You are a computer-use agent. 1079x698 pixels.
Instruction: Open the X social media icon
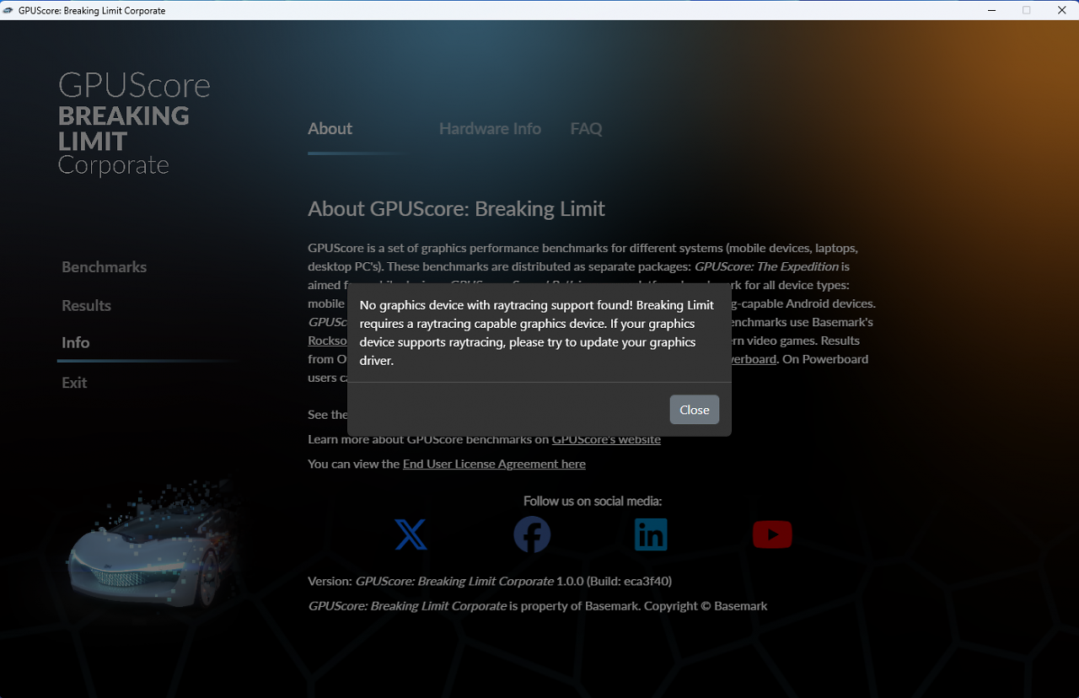411,534
